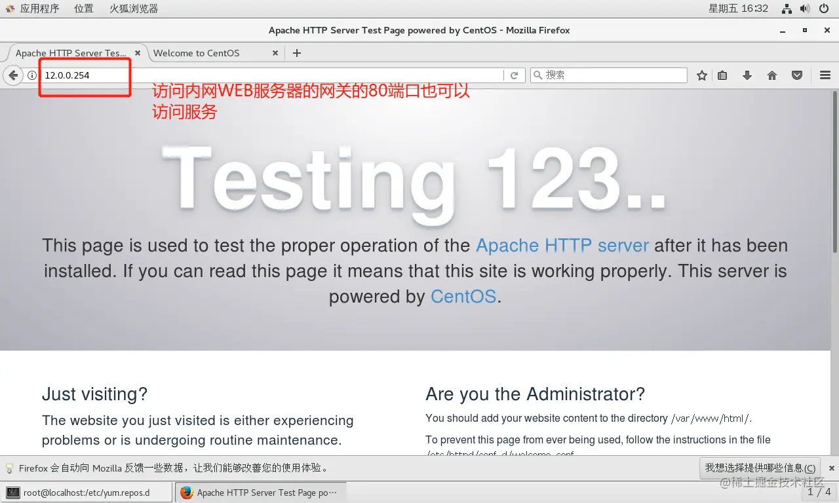This screenshot has width=839, height=503.
Task: Show bookmarks list icon
Action: click(x=722, y=75)
